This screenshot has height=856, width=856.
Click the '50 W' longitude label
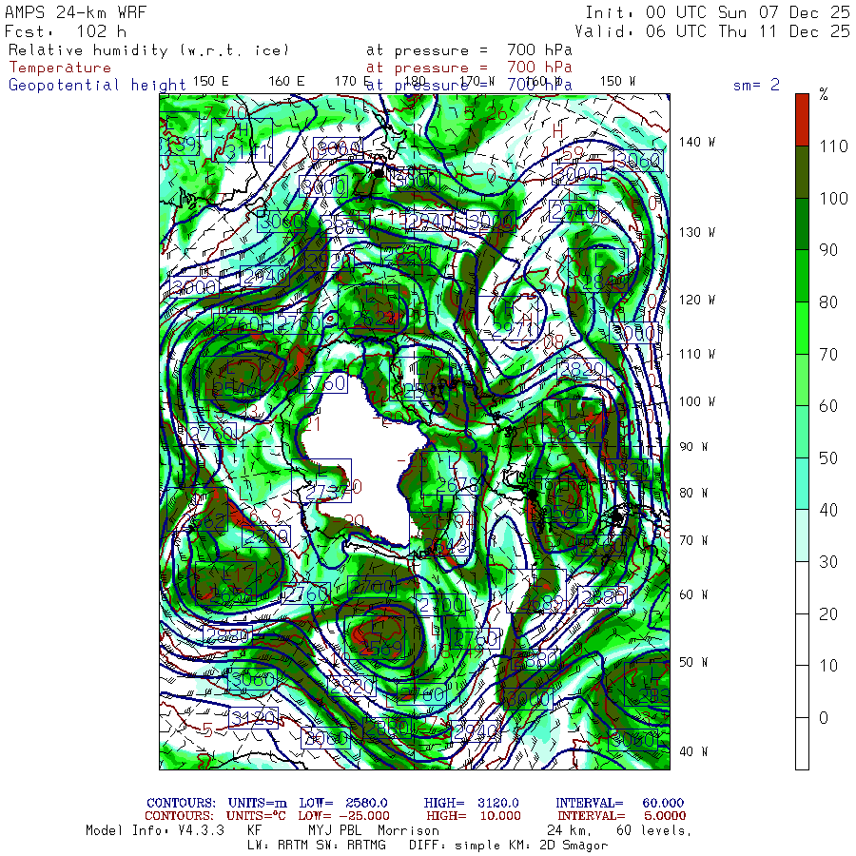pyautogui.click(x=693, y=662)
